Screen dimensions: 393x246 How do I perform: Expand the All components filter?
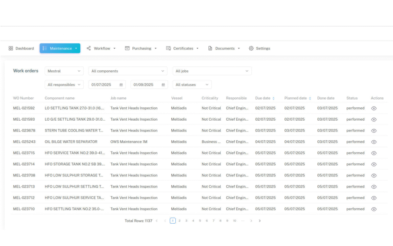[128, 71]
